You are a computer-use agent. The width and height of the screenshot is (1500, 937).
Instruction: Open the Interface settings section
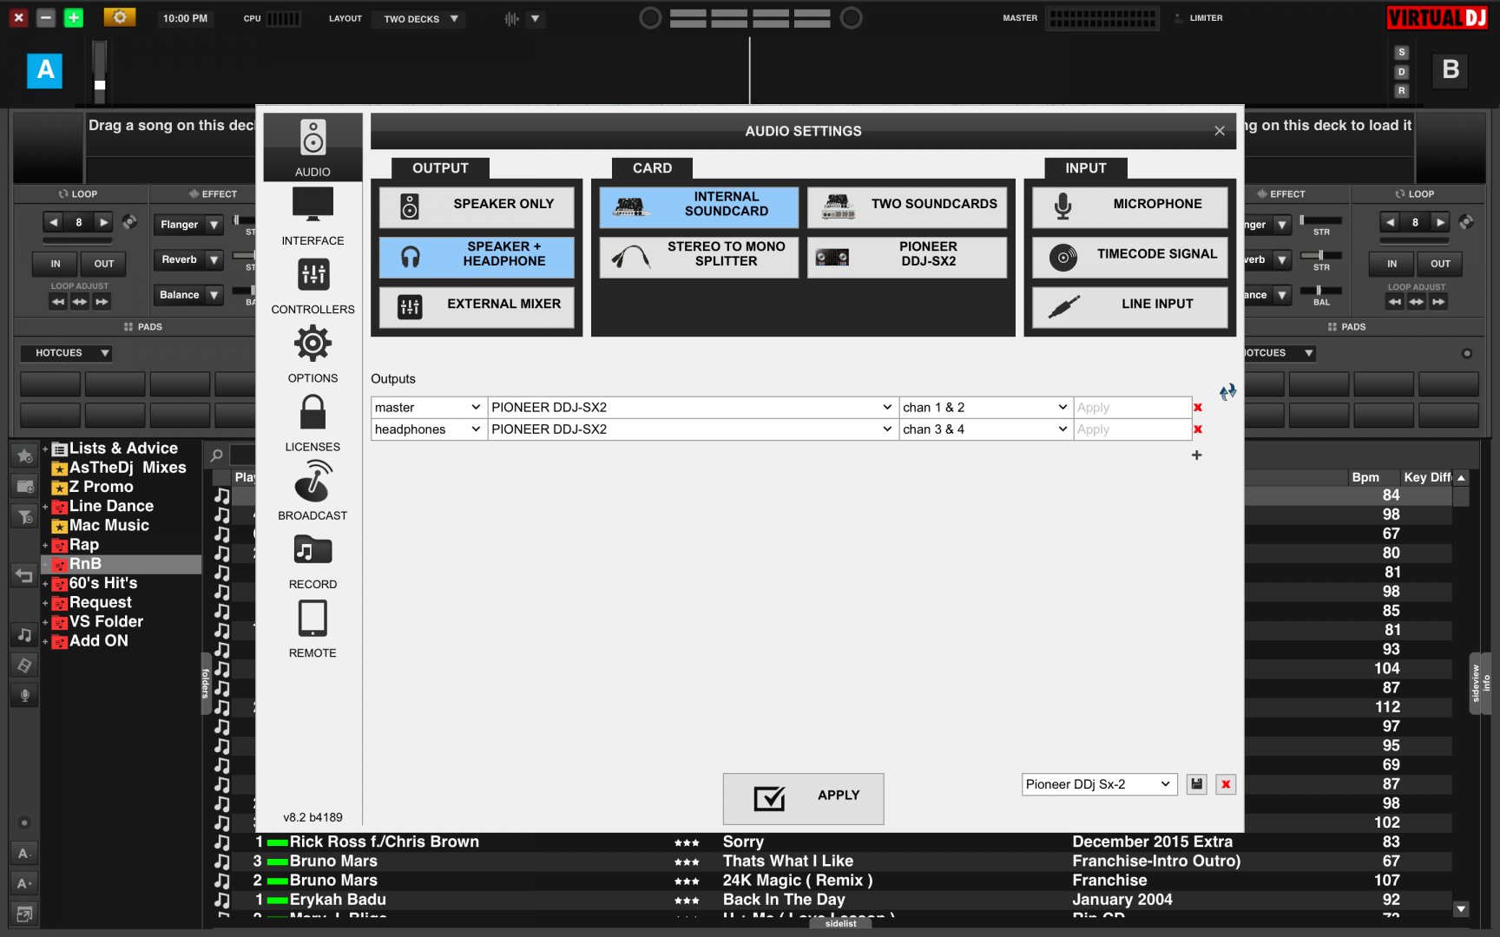click(x=312, y=217)
